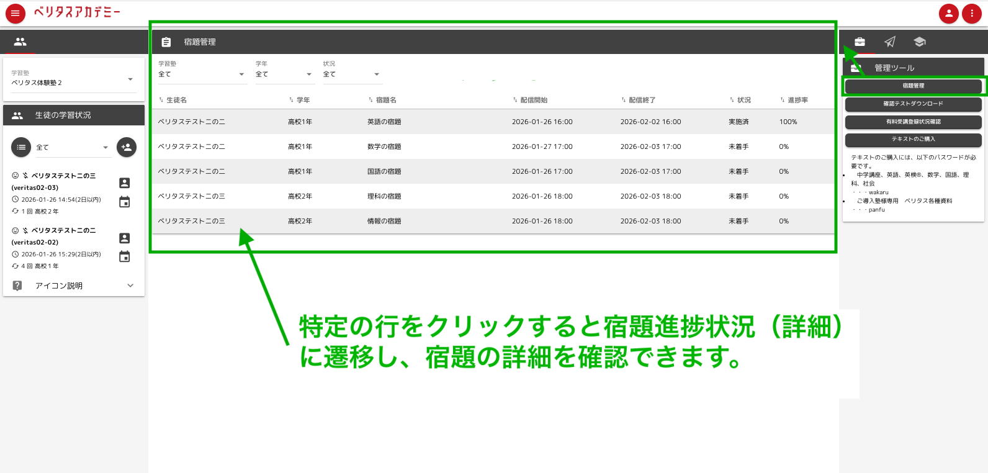This screenshot has width=988, height=473.
Task: Click smiley status icon for ベリタステスト二の二
Action: [16, 230]
